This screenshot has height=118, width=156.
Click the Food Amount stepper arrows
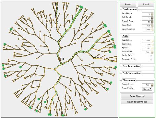coord(152,30)
